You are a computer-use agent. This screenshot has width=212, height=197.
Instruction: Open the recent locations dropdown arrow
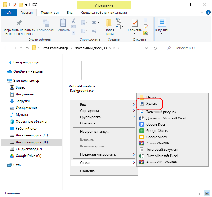pyautogui.click(x=21, y=48)
